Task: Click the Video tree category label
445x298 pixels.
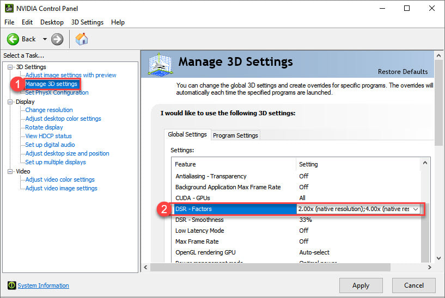Action: pyautogui.click(x=23, y=171)
